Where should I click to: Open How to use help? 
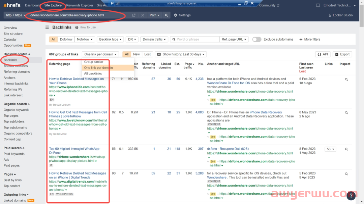tap(85, 27)
